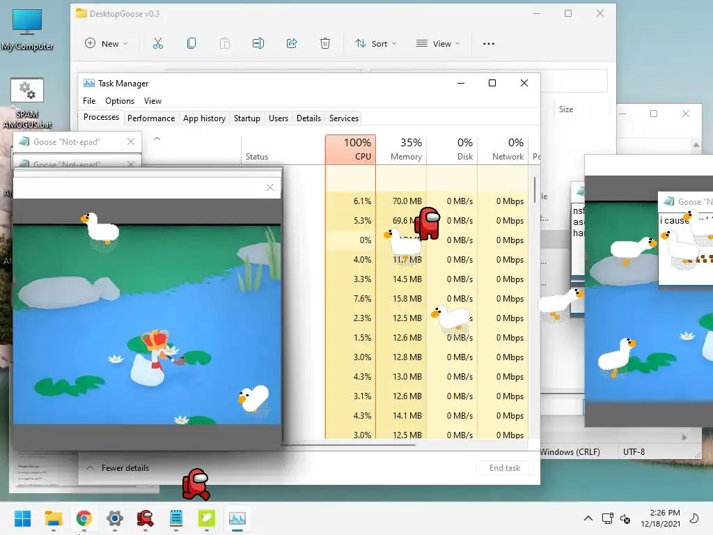Switch to the Services tab
The width and height of the screenshot is (713, 535).
point(344,118)
